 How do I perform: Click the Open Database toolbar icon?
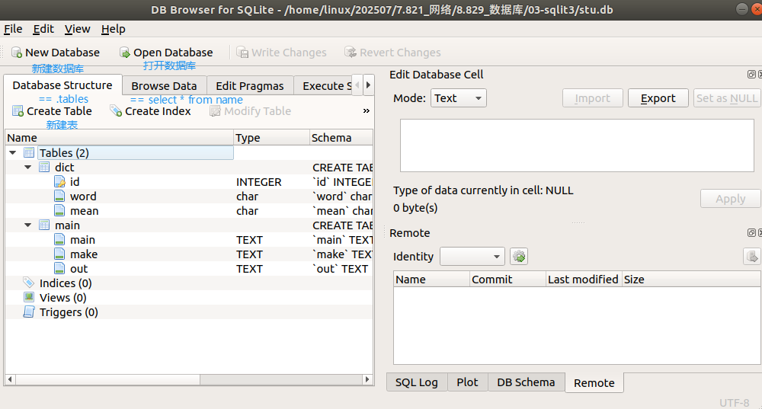(125, 53)
